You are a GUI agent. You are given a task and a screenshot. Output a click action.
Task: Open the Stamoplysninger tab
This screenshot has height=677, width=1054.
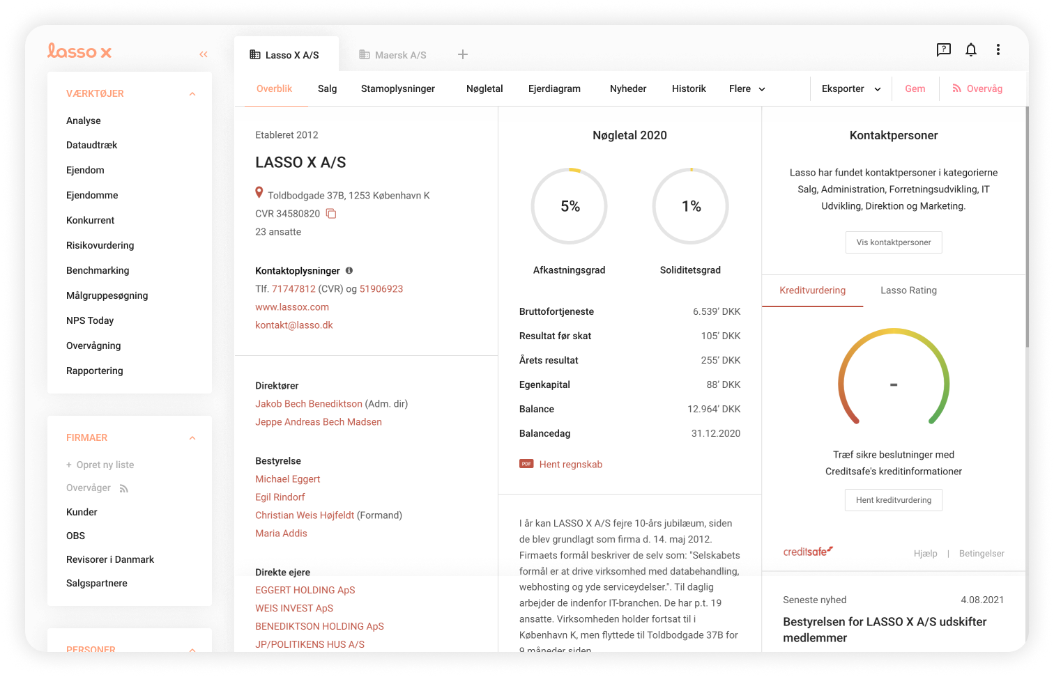tap(398, 89)
